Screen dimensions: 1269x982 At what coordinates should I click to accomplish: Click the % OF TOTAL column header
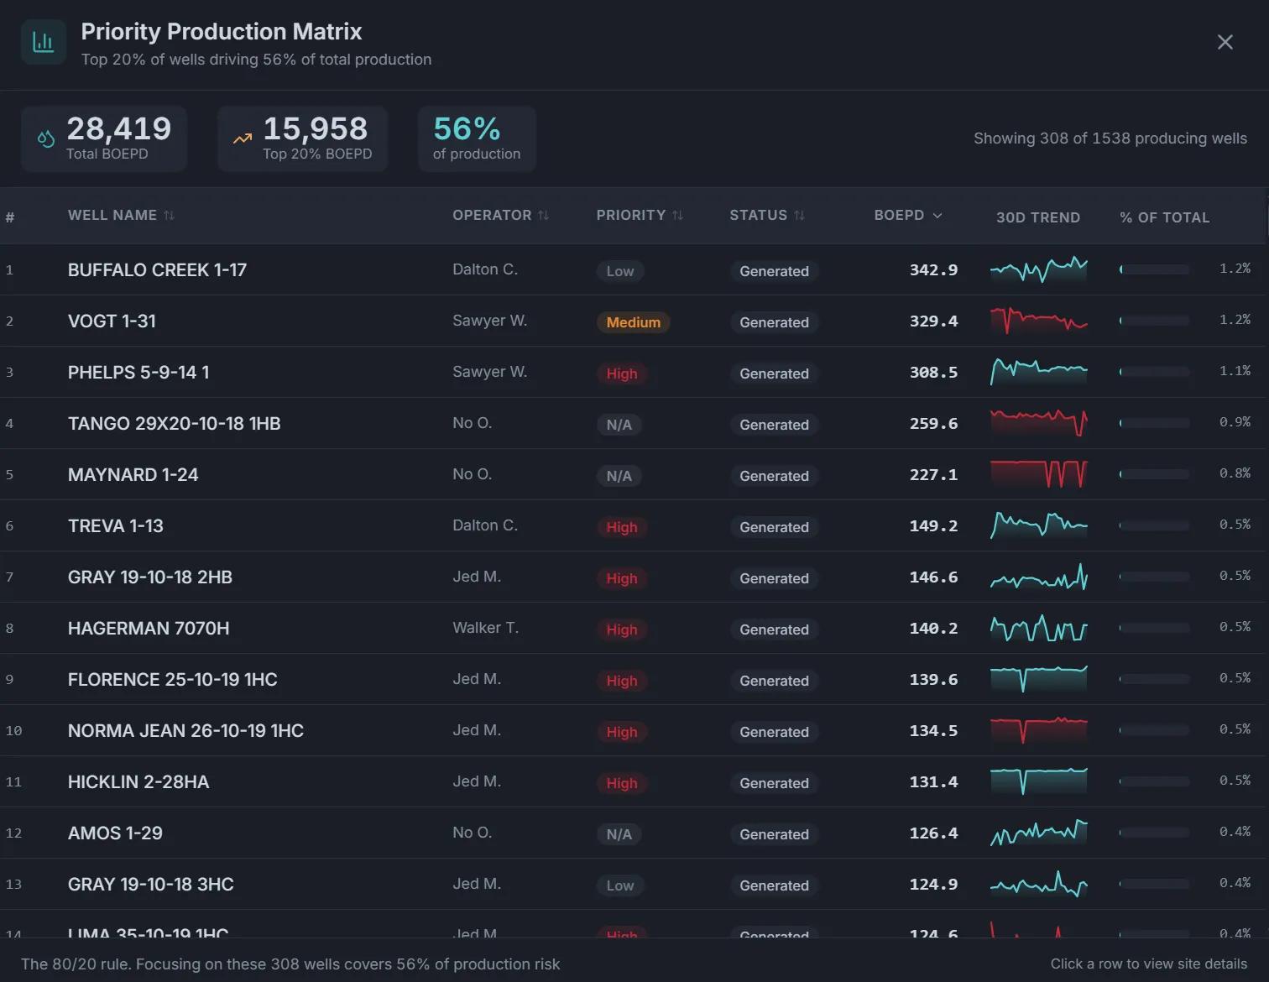(x=1165, y=217)
